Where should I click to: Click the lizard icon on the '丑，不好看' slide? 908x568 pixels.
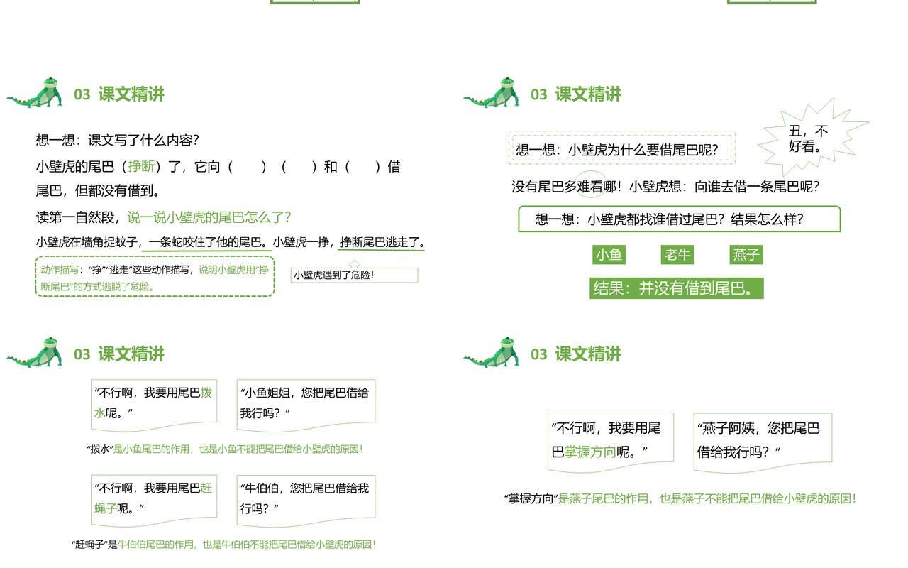(492, 92)
